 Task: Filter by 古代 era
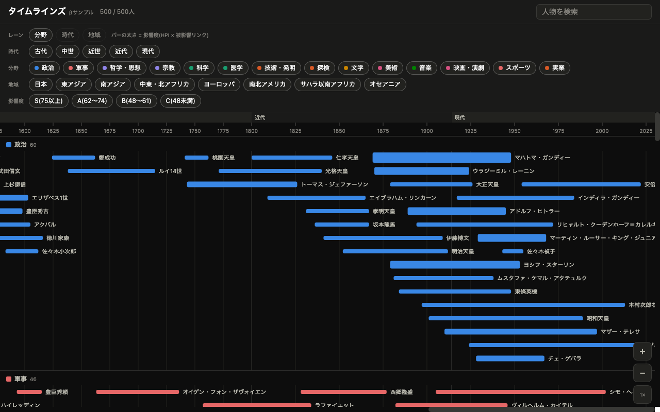(41, 51)
